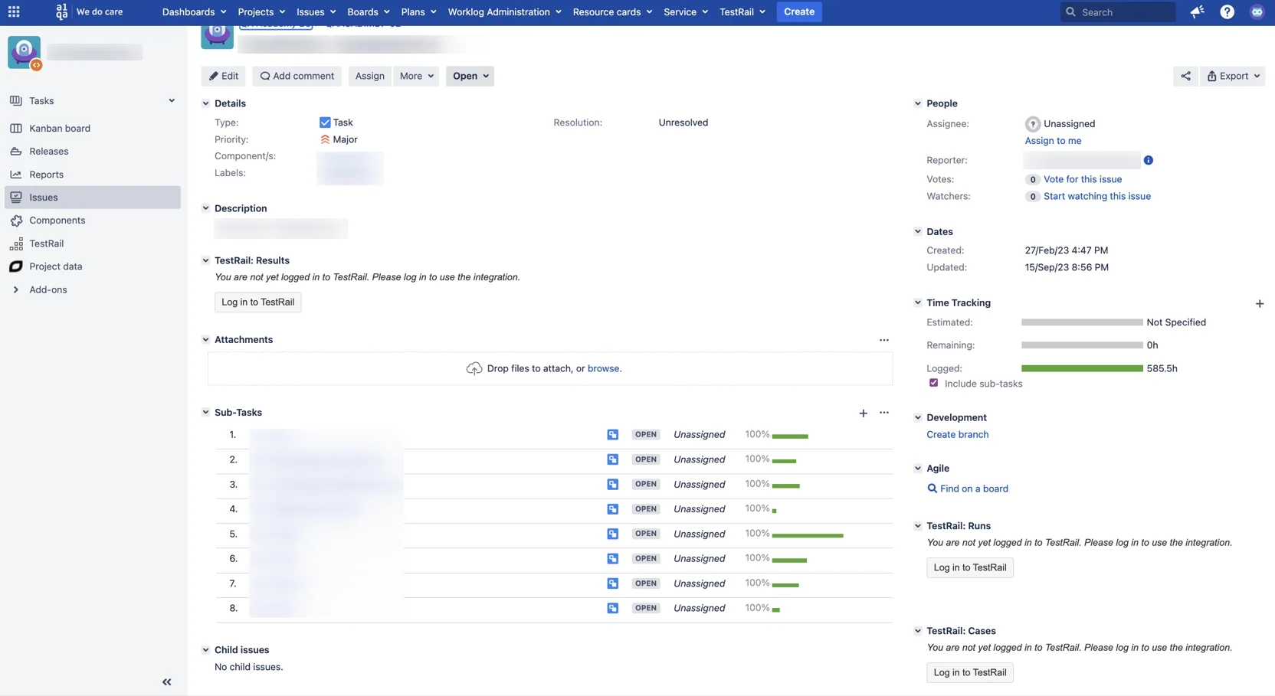This screenshot has height=696, width=1275.
Task: Open the Projects menu
Action: coord(261,11)
